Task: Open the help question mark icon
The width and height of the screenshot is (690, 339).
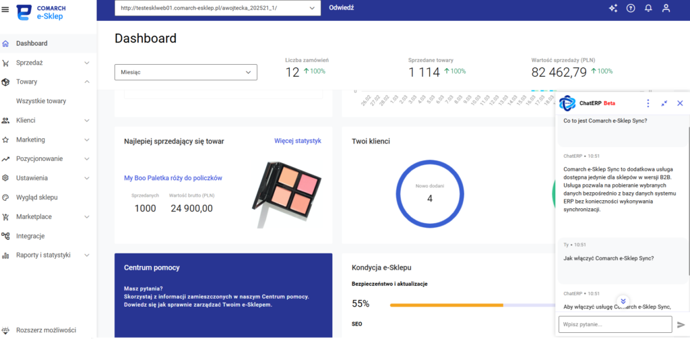Action: tap(631, 8)
